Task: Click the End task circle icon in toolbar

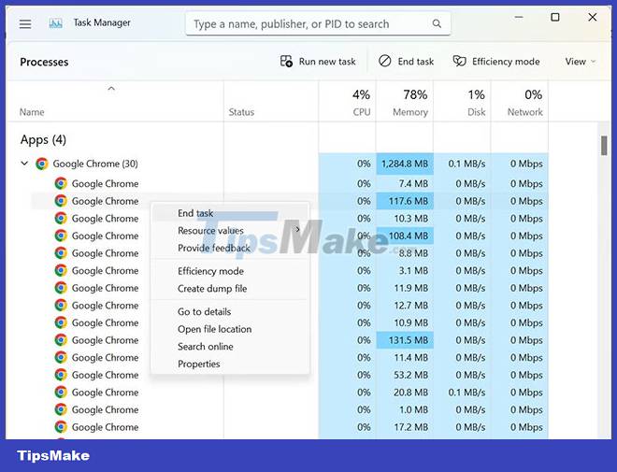Action: click(x=384, y=61)
